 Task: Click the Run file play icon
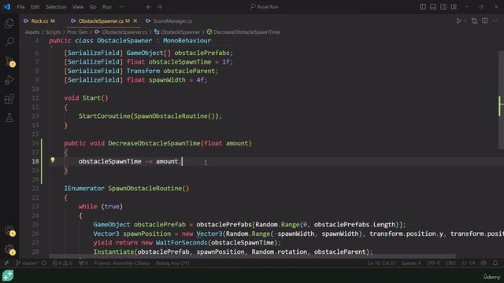(458, 21)
